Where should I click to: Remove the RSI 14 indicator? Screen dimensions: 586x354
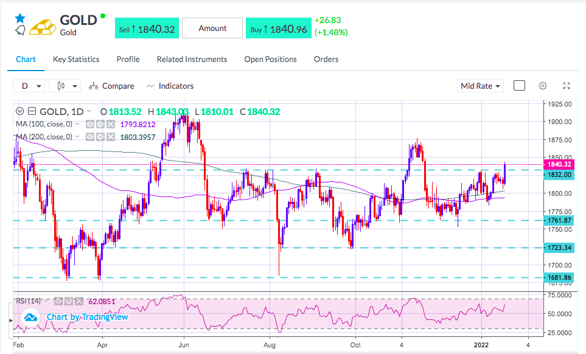click(79, 301)
